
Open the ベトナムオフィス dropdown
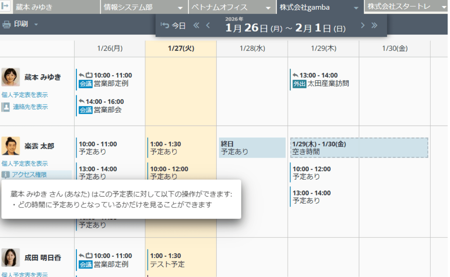pyautogui.click(x=268, y=8)
